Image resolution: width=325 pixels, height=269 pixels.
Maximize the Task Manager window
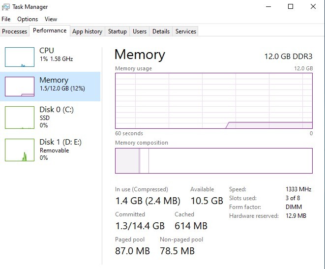pyautogui.click(x=291, y=6)
